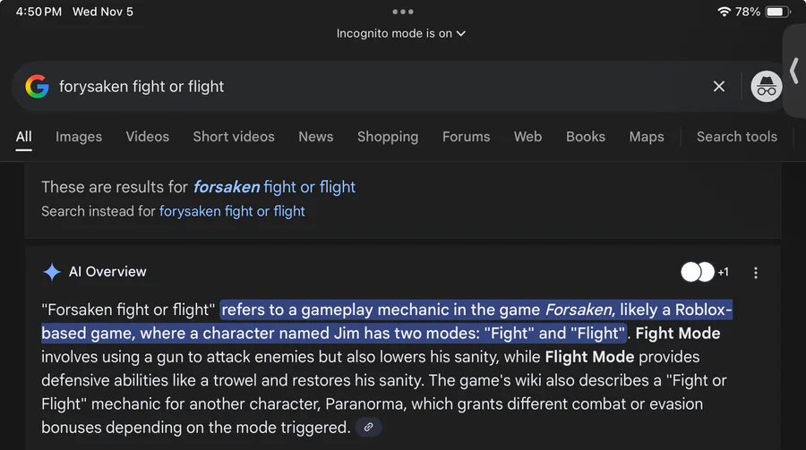Viewport: 806px width, 450px height.
Task: Open the Incognito profile icon
Action: click(766, 87)
